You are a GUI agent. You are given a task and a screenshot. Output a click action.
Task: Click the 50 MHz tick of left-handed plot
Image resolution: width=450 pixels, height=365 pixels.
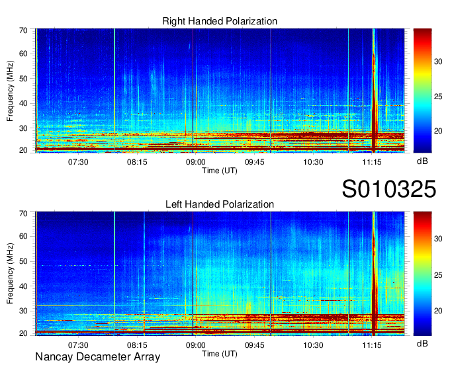click(23, 261)
